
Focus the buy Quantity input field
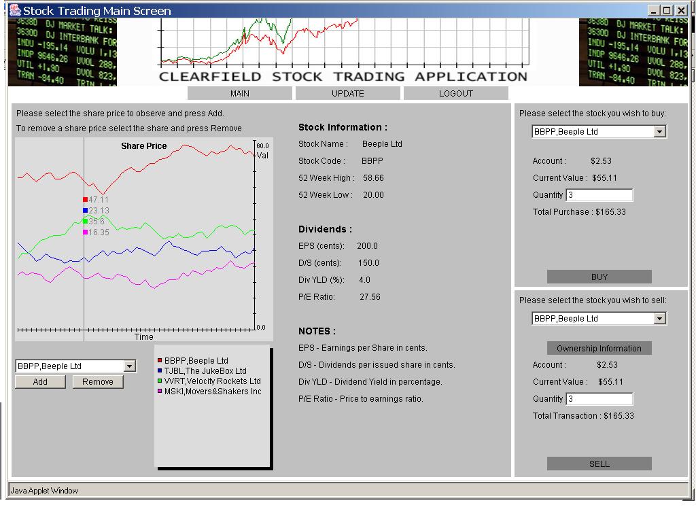599,195
